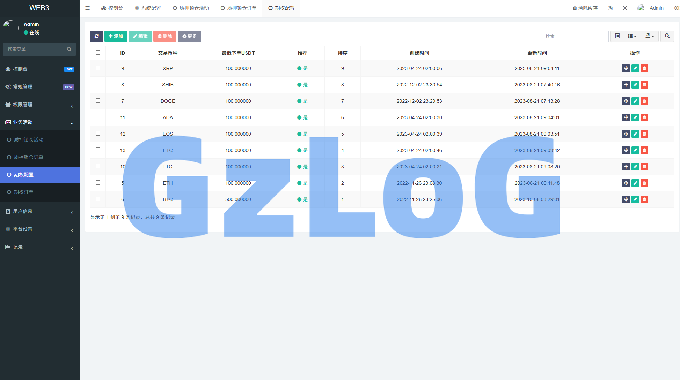Screen dimensions: 680x380
Task: Tick the checkbox for the ADA row
Action: coord(98,117)
